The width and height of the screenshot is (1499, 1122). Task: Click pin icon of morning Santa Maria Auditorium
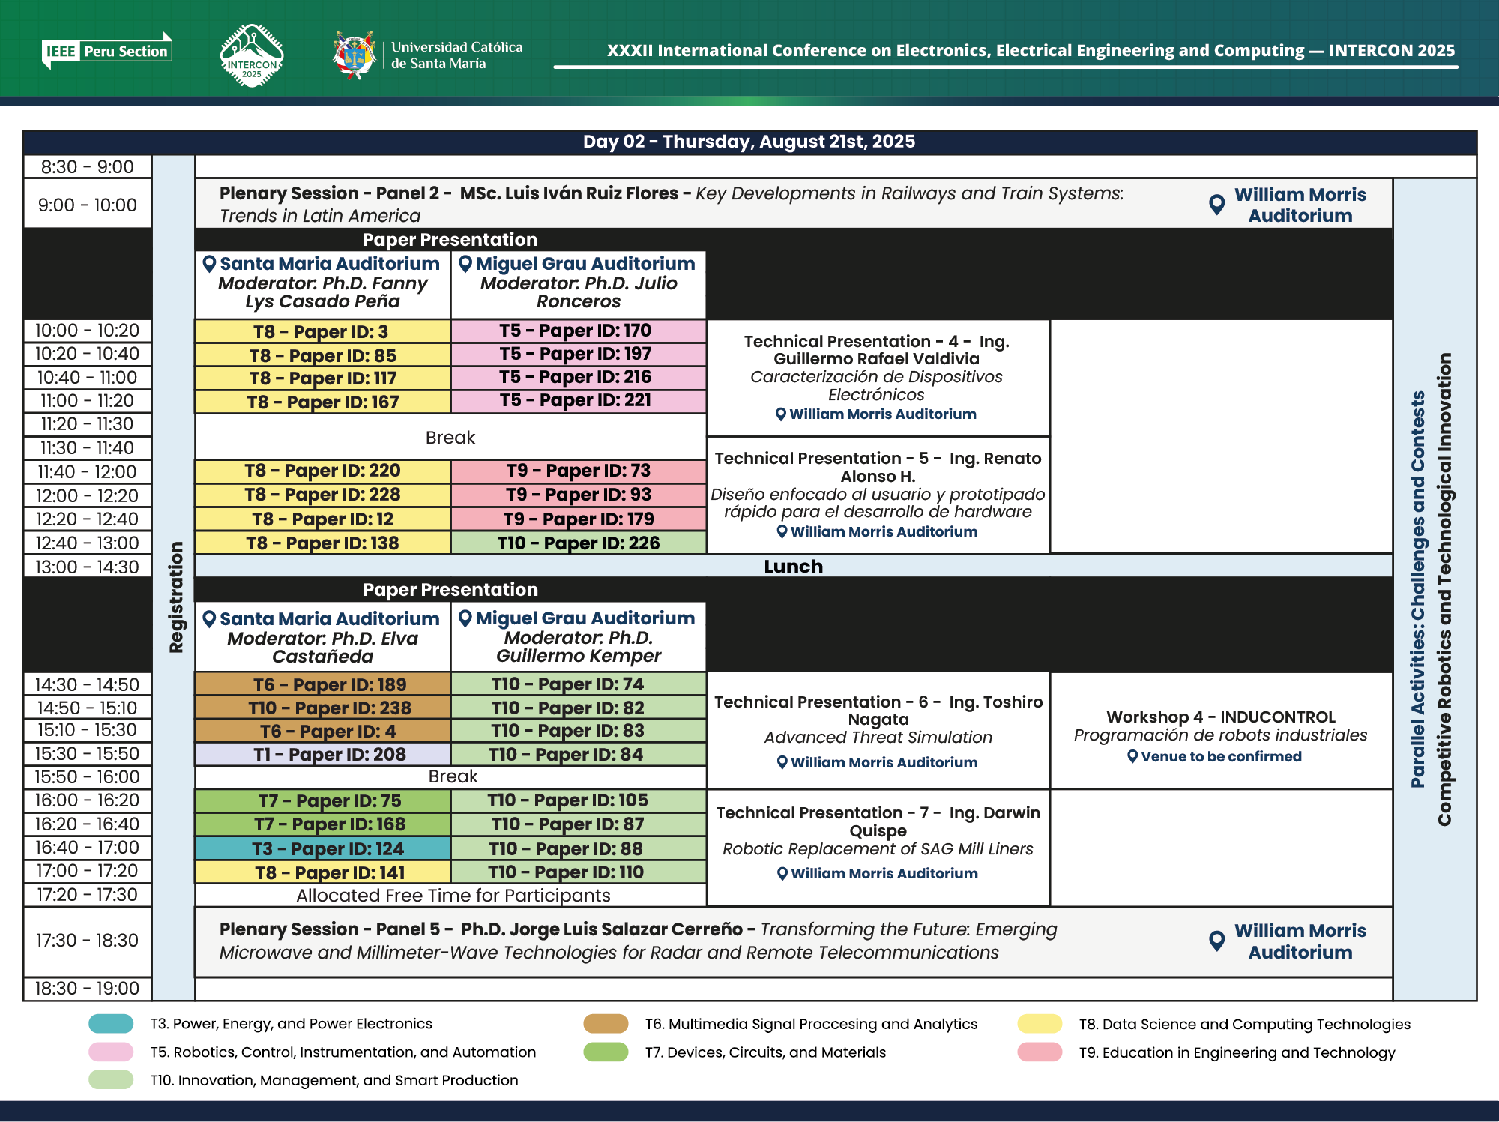210,264
